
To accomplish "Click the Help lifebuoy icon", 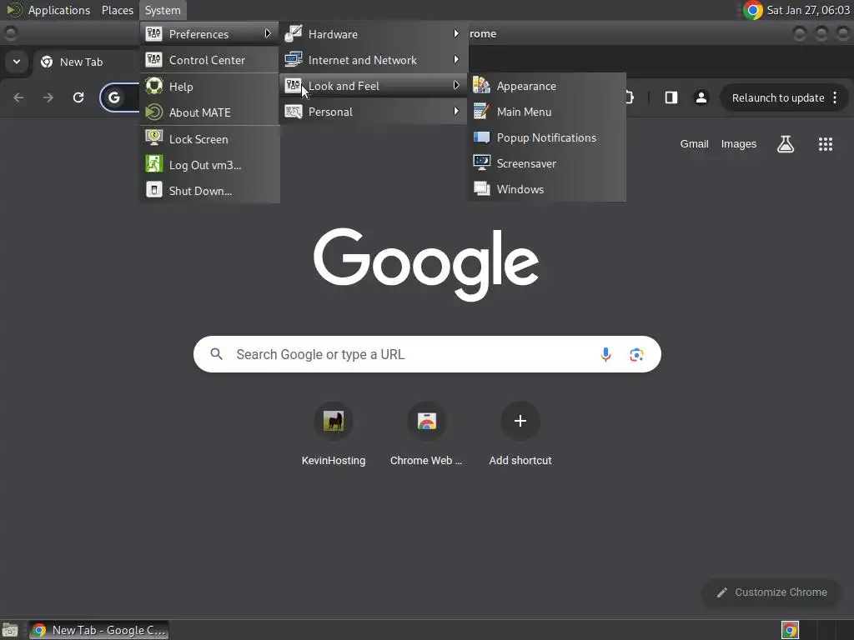I will pyautogui.click(x=154, y=86).
